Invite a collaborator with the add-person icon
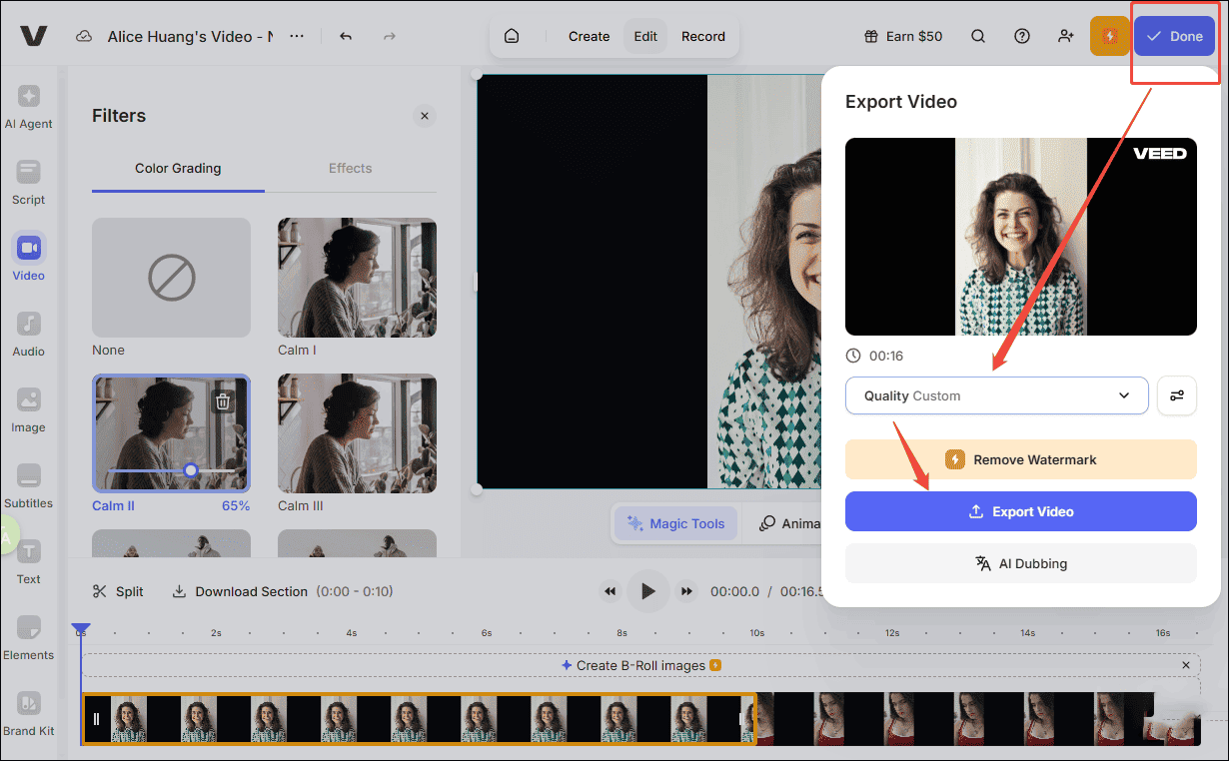 [1065, 36]
